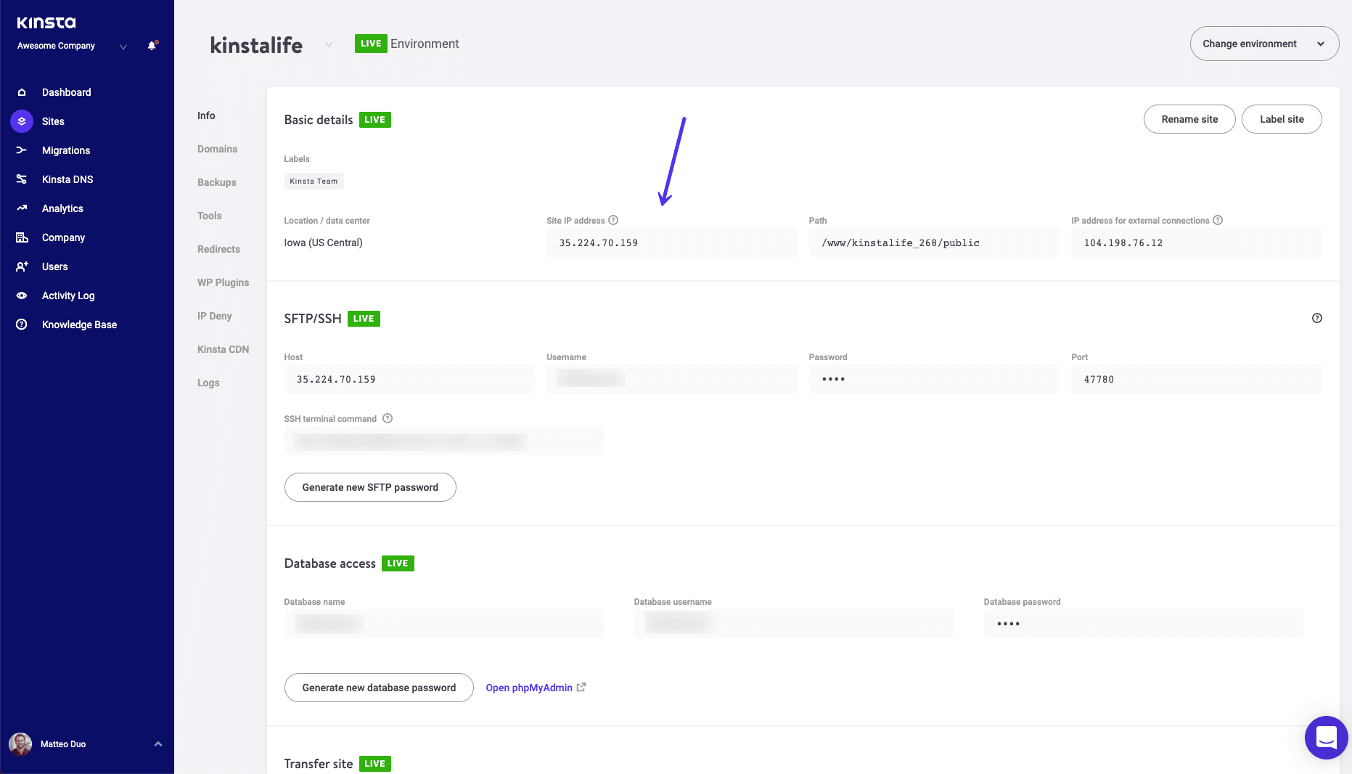Switch to the Backups tab
This screenshot has height=774, width=1352.
click(216, 182)
